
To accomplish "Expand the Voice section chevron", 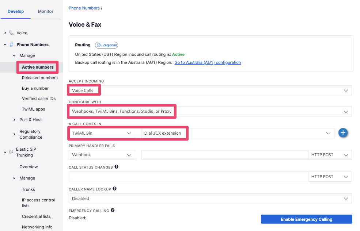I will tap(5, 33).
